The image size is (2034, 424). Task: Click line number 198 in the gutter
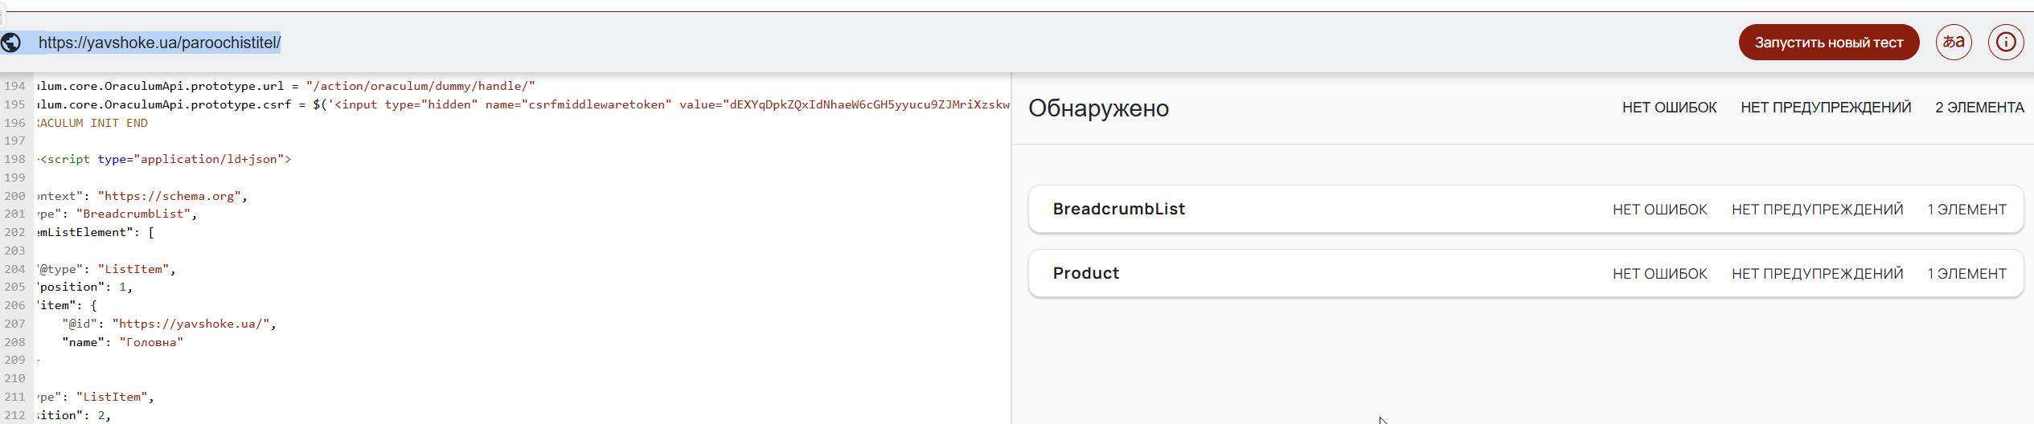coord(15,159)
